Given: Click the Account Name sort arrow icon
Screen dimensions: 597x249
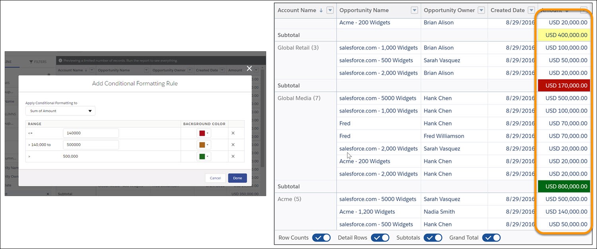Looking at the screenshot, I should click(321, 10).
